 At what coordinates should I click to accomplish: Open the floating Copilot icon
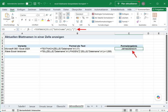(x=158, y=97)
